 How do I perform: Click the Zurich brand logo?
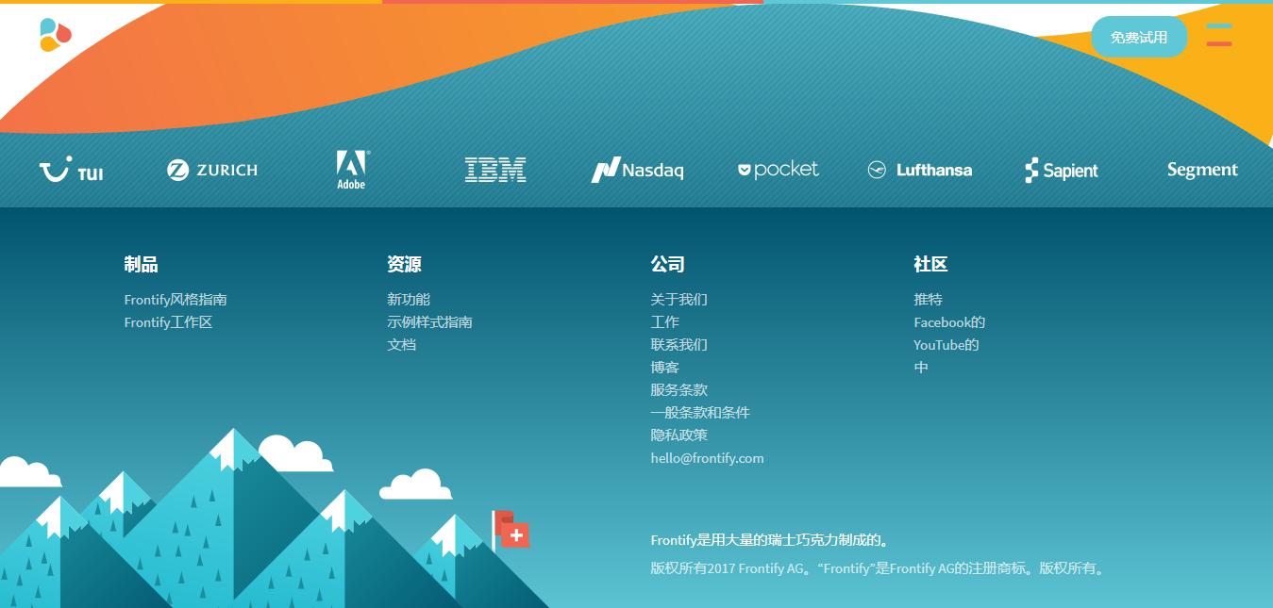(x=212, y=171)
